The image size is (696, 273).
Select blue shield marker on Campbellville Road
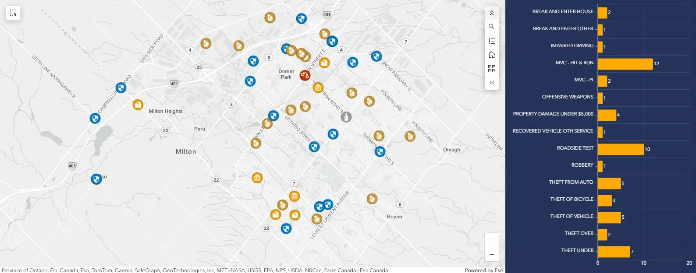121,87
